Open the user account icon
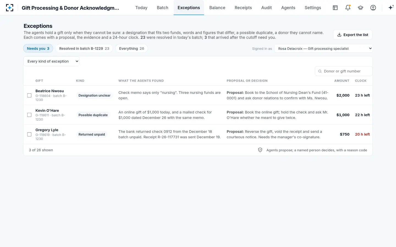396x247 pixels. [x=373, y=8]
